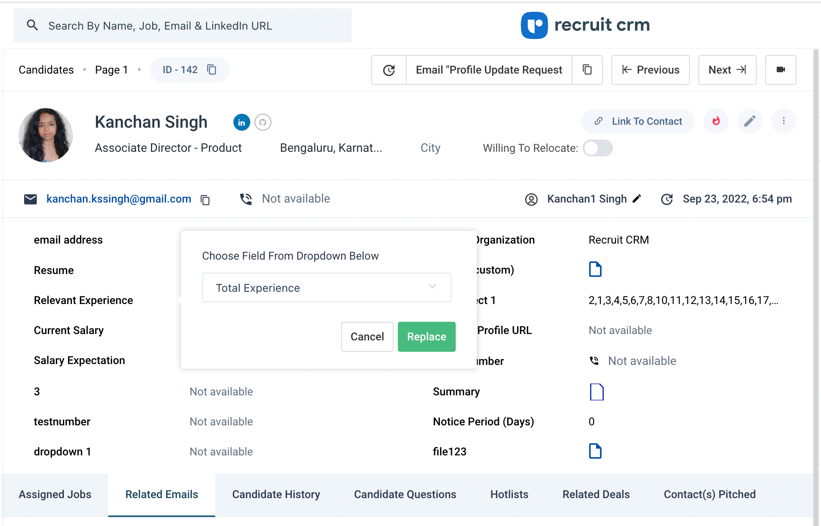Click the Notice Period (Days) value 0
This screenshot has height=526, width=821.
(x=591, y=422)
